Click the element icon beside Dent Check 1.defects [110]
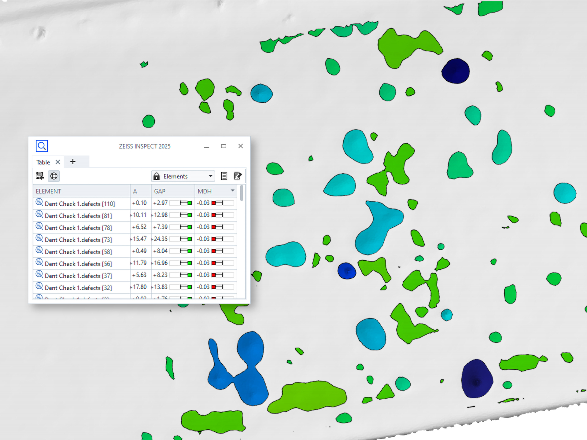 [39, 202]
